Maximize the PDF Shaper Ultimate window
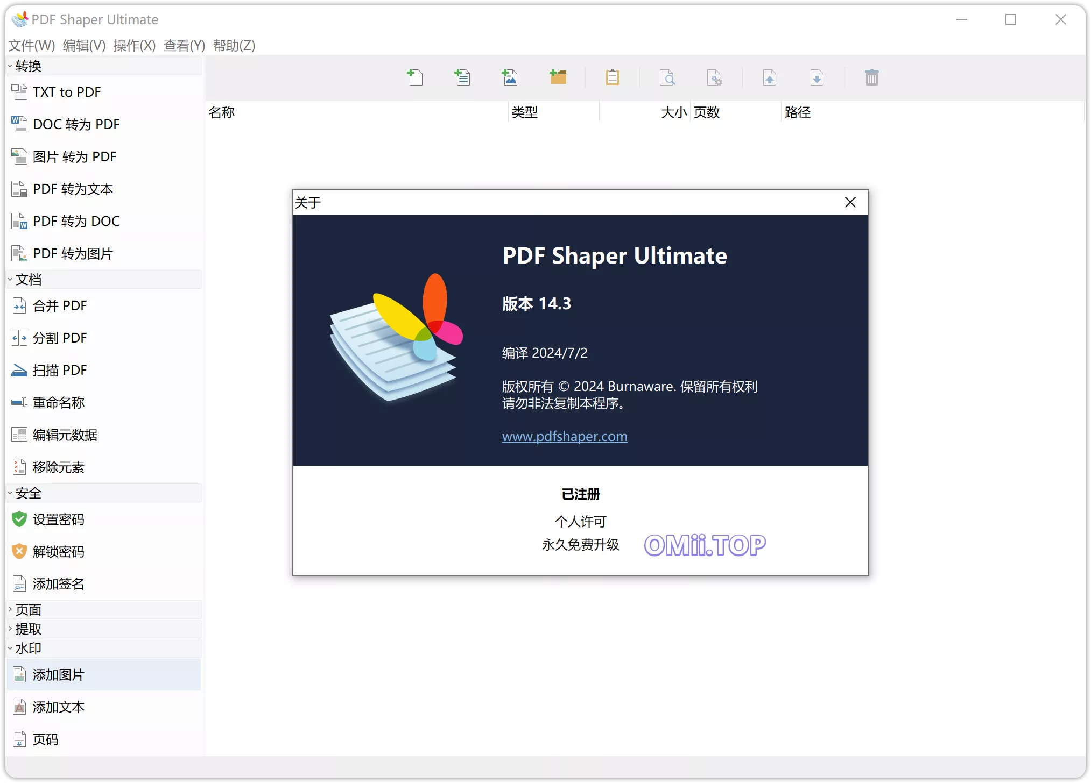Screen dimensions: 1091x783 [x=1011, y=19]
